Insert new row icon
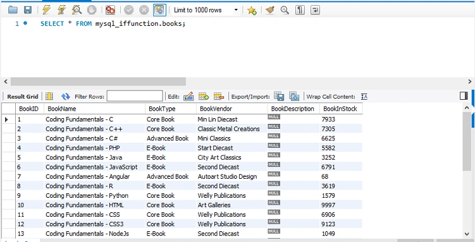The image size is (475, 242). click(x=204, y=96)
